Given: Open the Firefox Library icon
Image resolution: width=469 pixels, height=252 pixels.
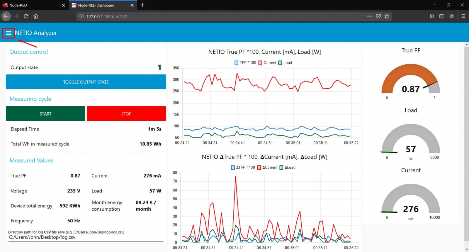Looking at the screenshot, I should click(x=432, y=16).
